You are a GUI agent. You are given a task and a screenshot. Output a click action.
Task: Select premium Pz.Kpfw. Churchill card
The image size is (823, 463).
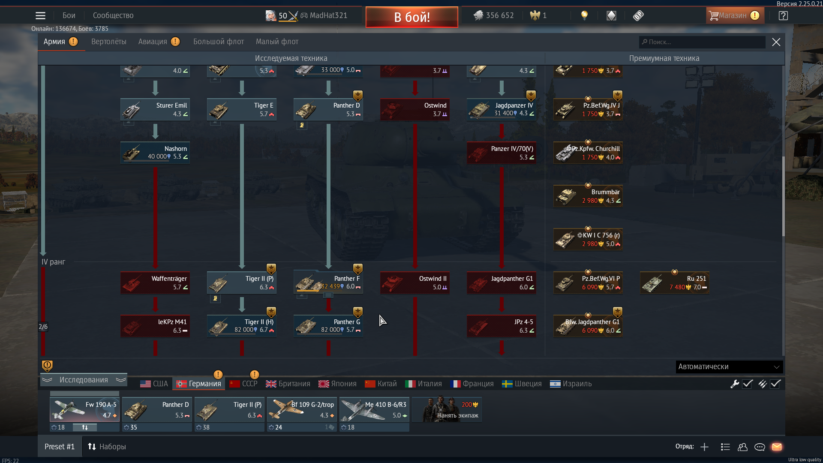588,153
